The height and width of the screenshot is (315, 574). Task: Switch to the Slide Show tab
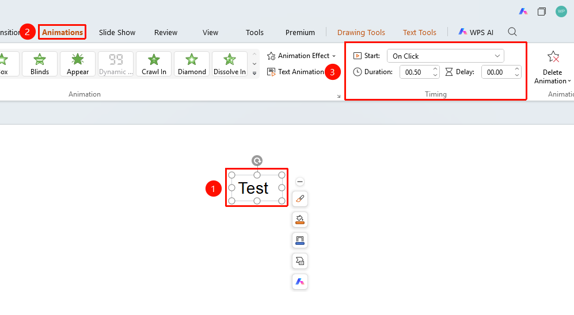[117, 33]
